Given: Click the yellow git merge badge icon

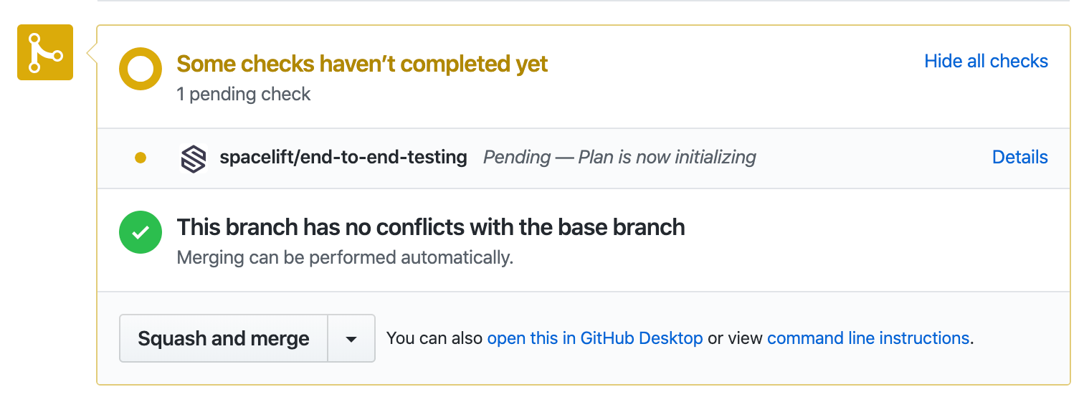Looking at the screenshot, I should click(x=45, y=52).
